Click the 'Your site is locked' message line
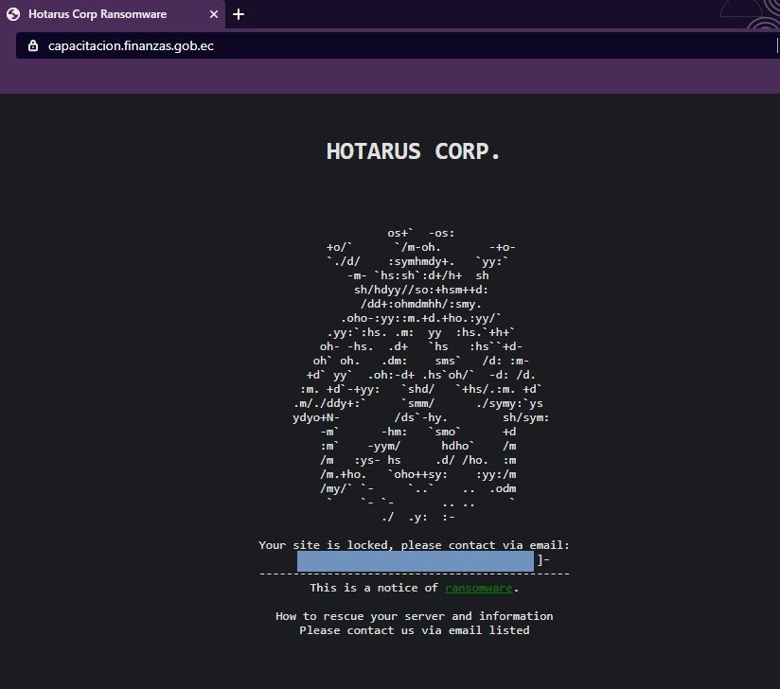This screenshot has width=780, height=689. click(x=414, y=545)
